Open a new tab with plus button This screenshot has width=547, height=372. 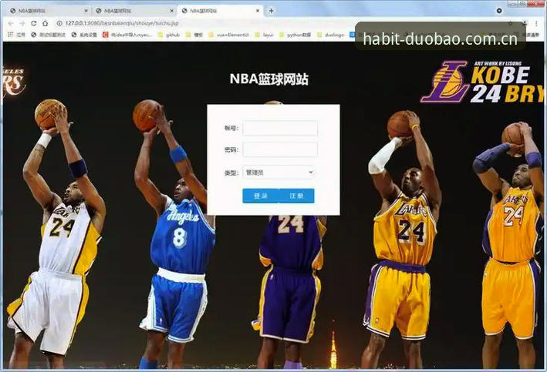tap(271, 11)
